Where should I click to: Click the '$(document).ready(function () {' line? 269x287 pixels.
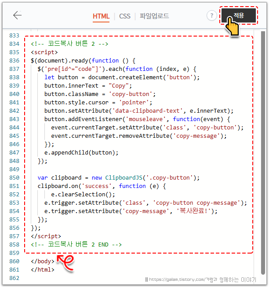(83, 61)
